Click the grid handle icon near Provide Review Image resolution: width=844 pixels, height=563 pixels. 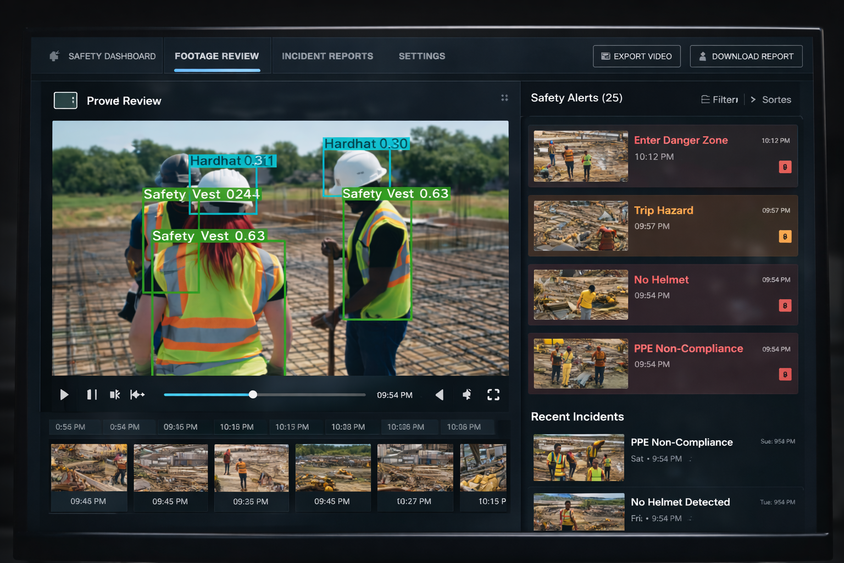(504, 98)
